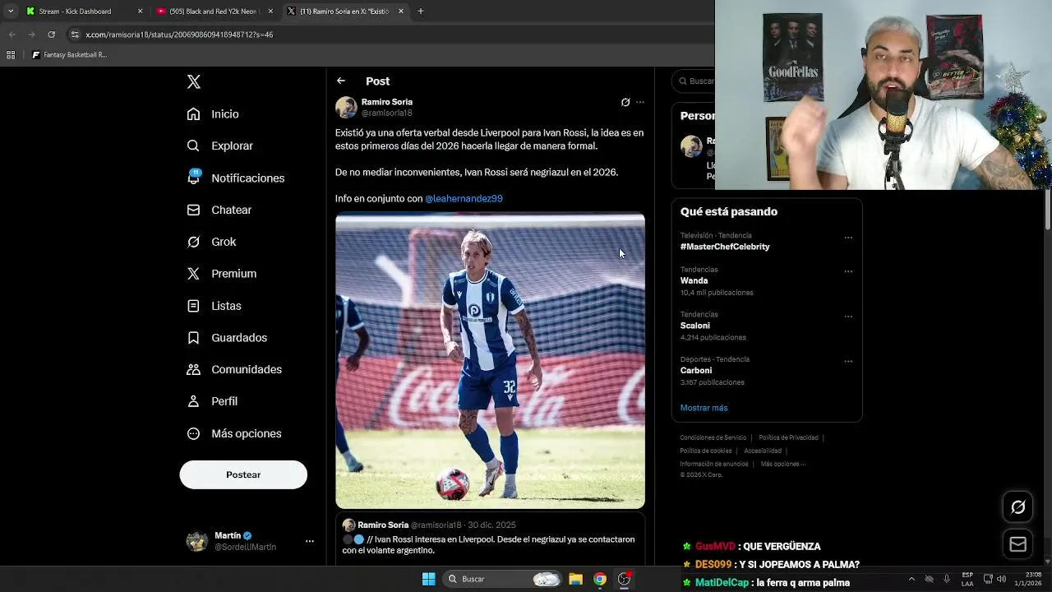
Task: Reload the page in Chrome
Action: click(x=51, y=35)
